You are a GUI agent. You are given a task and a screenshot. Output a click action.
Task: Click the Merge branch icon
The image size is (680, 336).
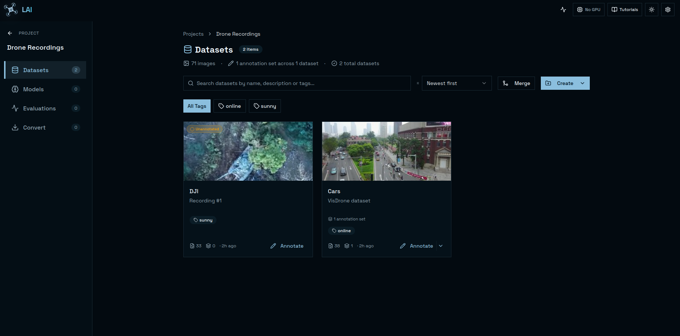[x=505, y=83]
